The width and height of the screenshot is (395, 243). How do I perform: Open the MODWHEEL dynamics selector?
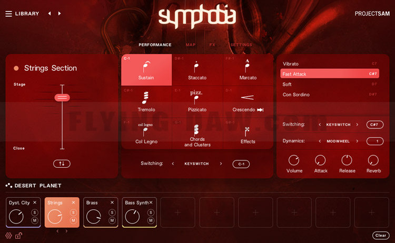click(x=338, y=141)
